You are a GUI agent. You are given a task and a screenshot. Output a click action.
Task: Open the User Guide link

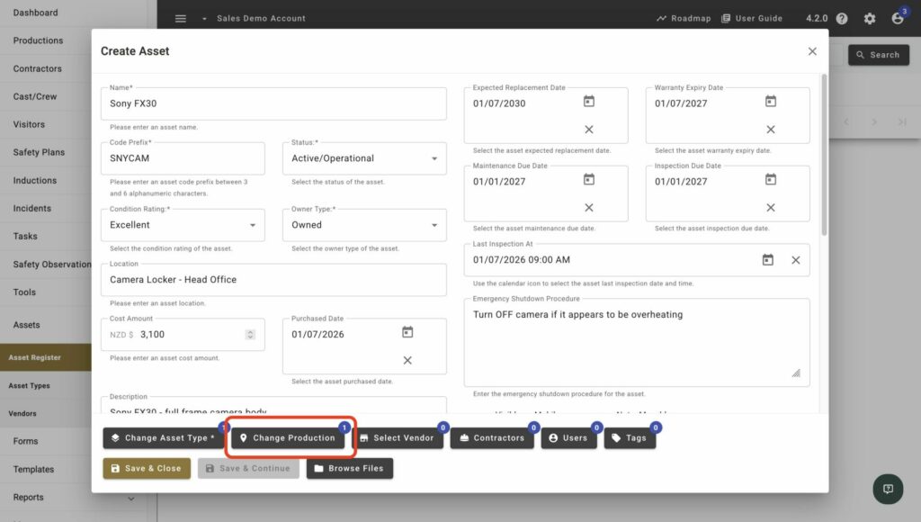click(752, 18)
